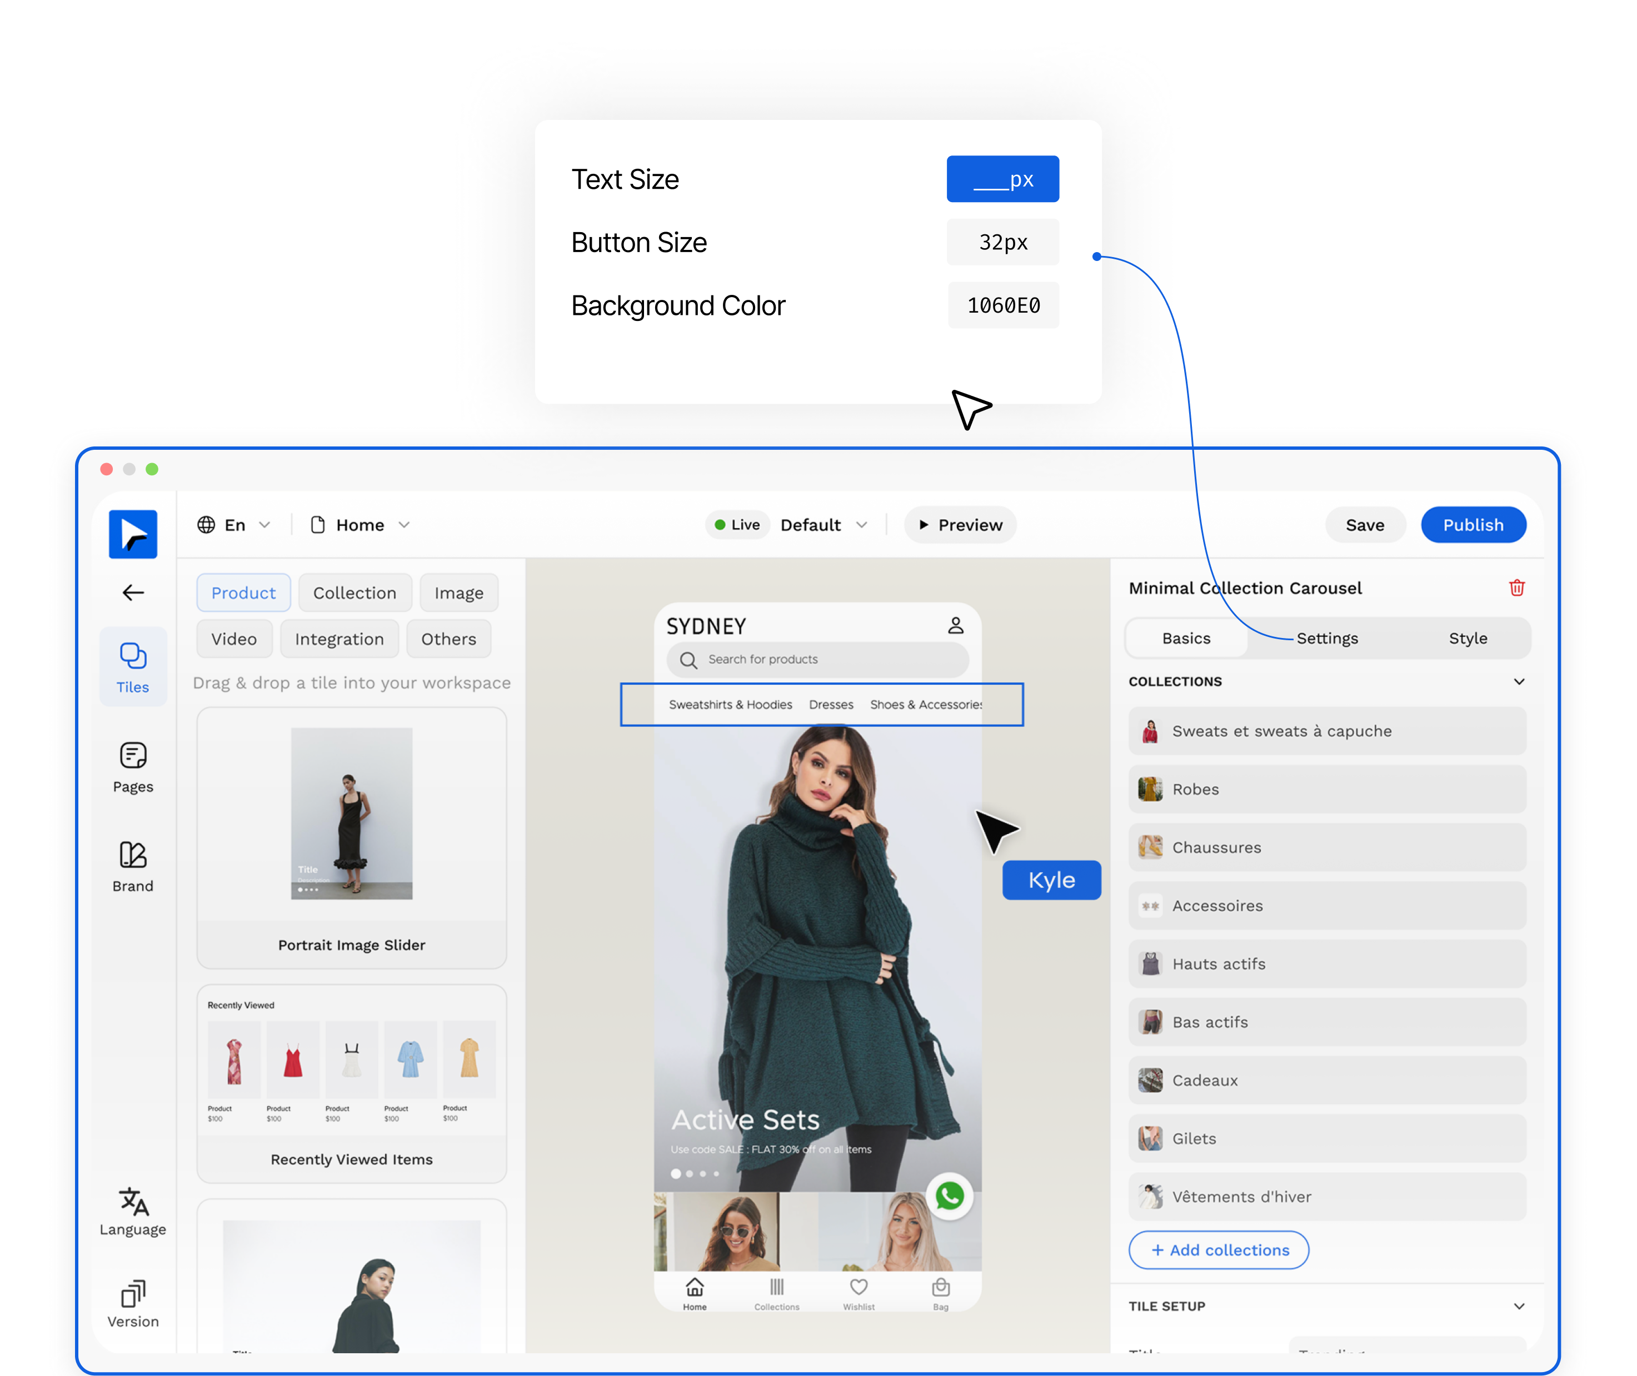Select the Wishlist heart in the phone nav

coord(859,1293)
